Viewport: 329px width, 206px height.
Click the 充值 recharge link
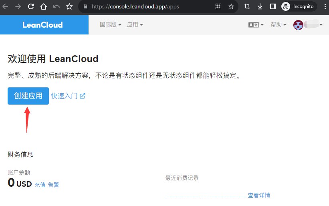tap(40, 185)
